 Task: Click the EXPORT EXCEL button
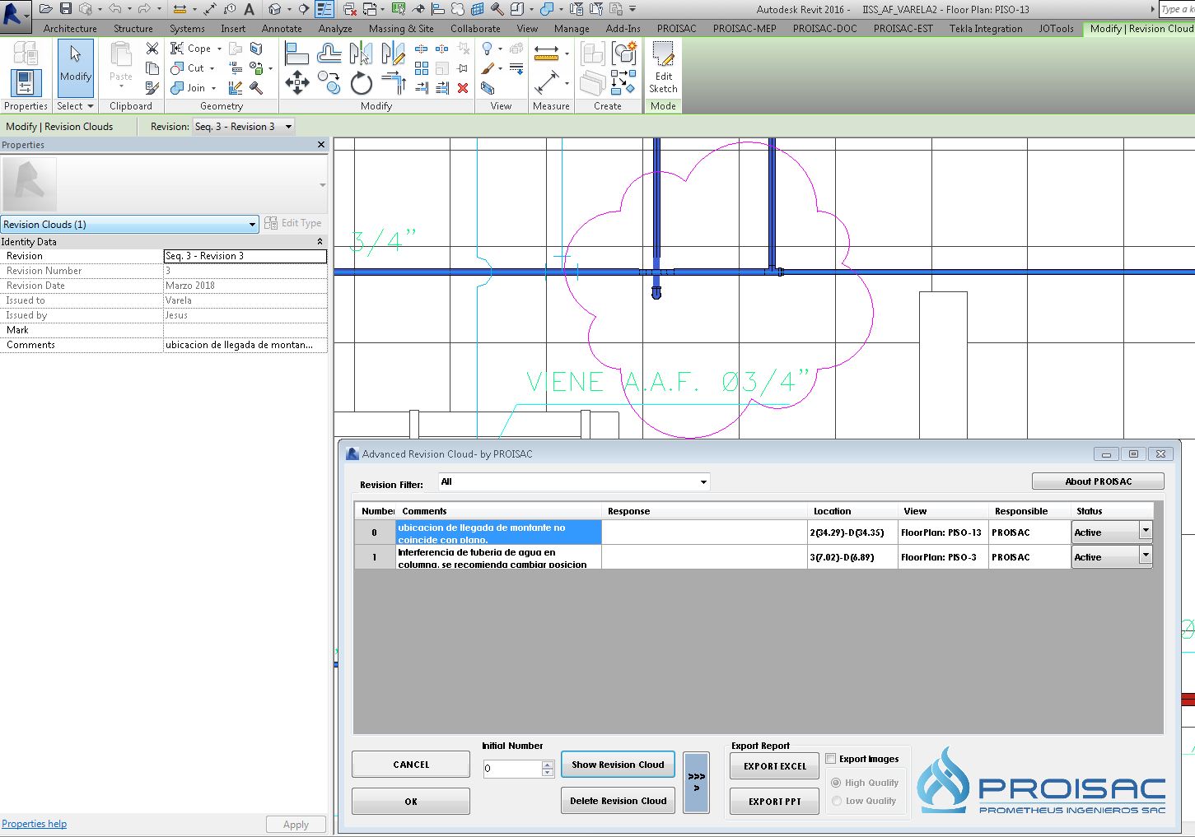[773, 765]
